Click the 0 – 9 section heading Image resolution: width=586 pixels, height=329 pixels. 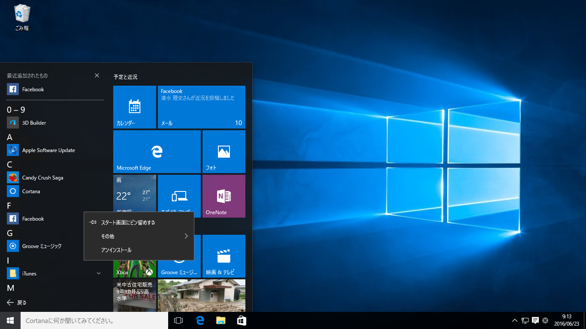pos(16,110)
